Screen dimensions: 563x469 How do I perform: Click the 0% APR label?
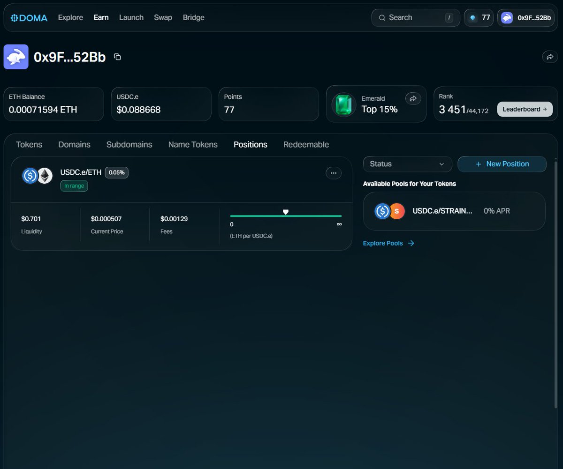tap(497, 211)
